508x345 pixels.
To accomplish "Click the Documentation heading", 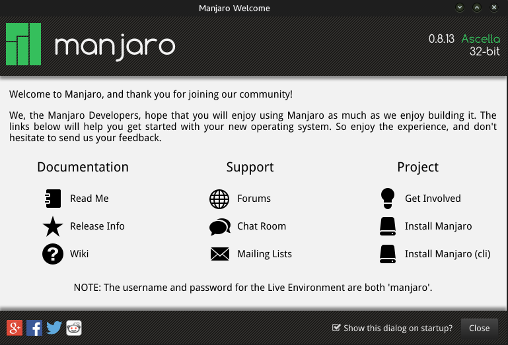I will [83, 167].
